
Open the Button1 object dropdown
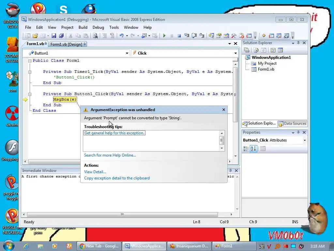click(127, 53)
